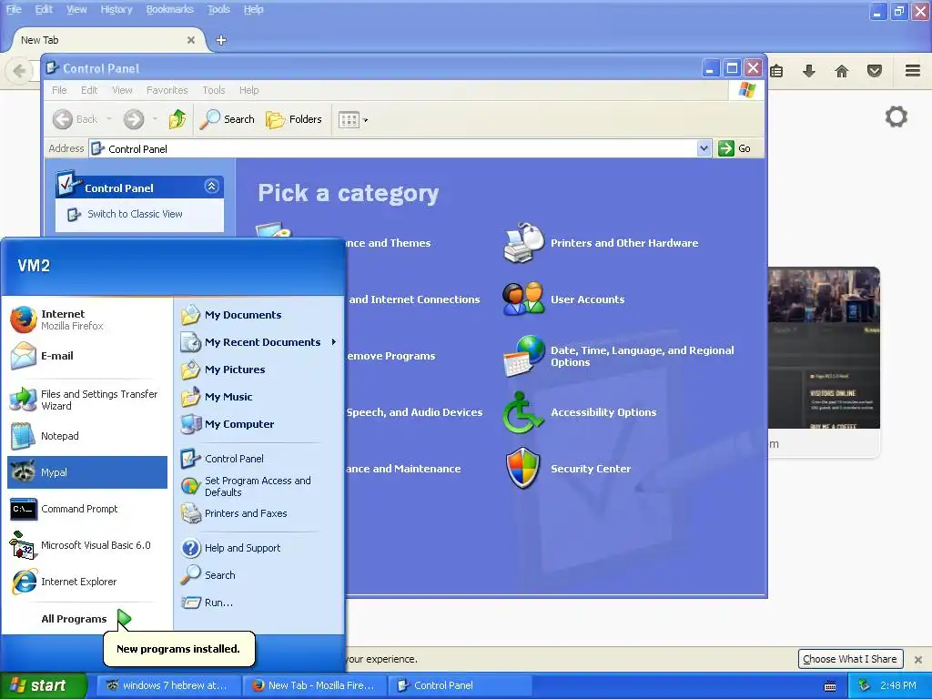Image resolution: width=932 pixels, height=699 pixels.
Task: Launch Microsoft Visual Basic 6.0
Action: (x=87, y=545)
